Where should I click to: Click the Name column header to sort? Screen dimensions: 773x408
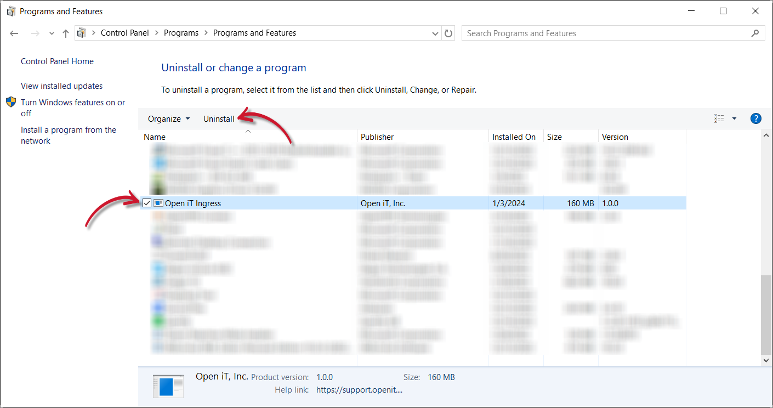[x=154, y=137]
